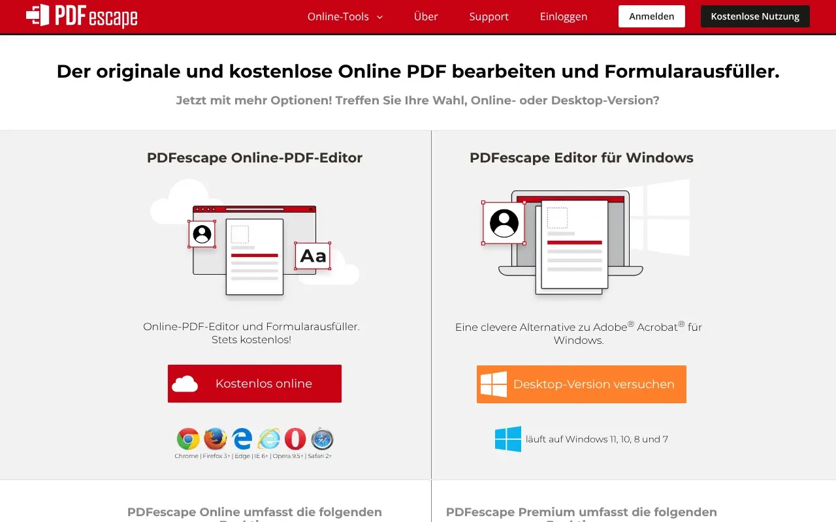The height and width of the screenshot is (522, 836).
Task: Click the Windows icon next to läuft auf Windows
Action: (508, 438)
